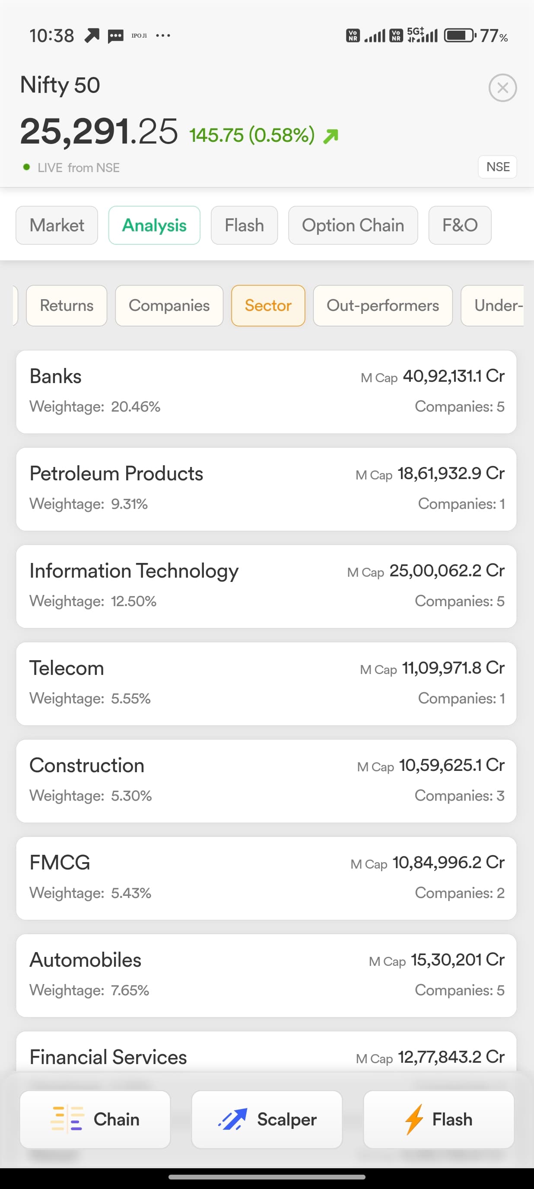Switch to the Option Chain tab
Image resolution: width=534 pixels, height=1189 pixels.
353,225
